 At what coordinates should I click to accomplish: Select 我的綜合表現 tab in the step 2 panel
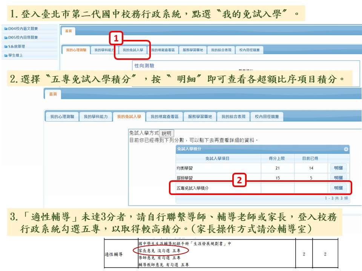click(234, 117)
